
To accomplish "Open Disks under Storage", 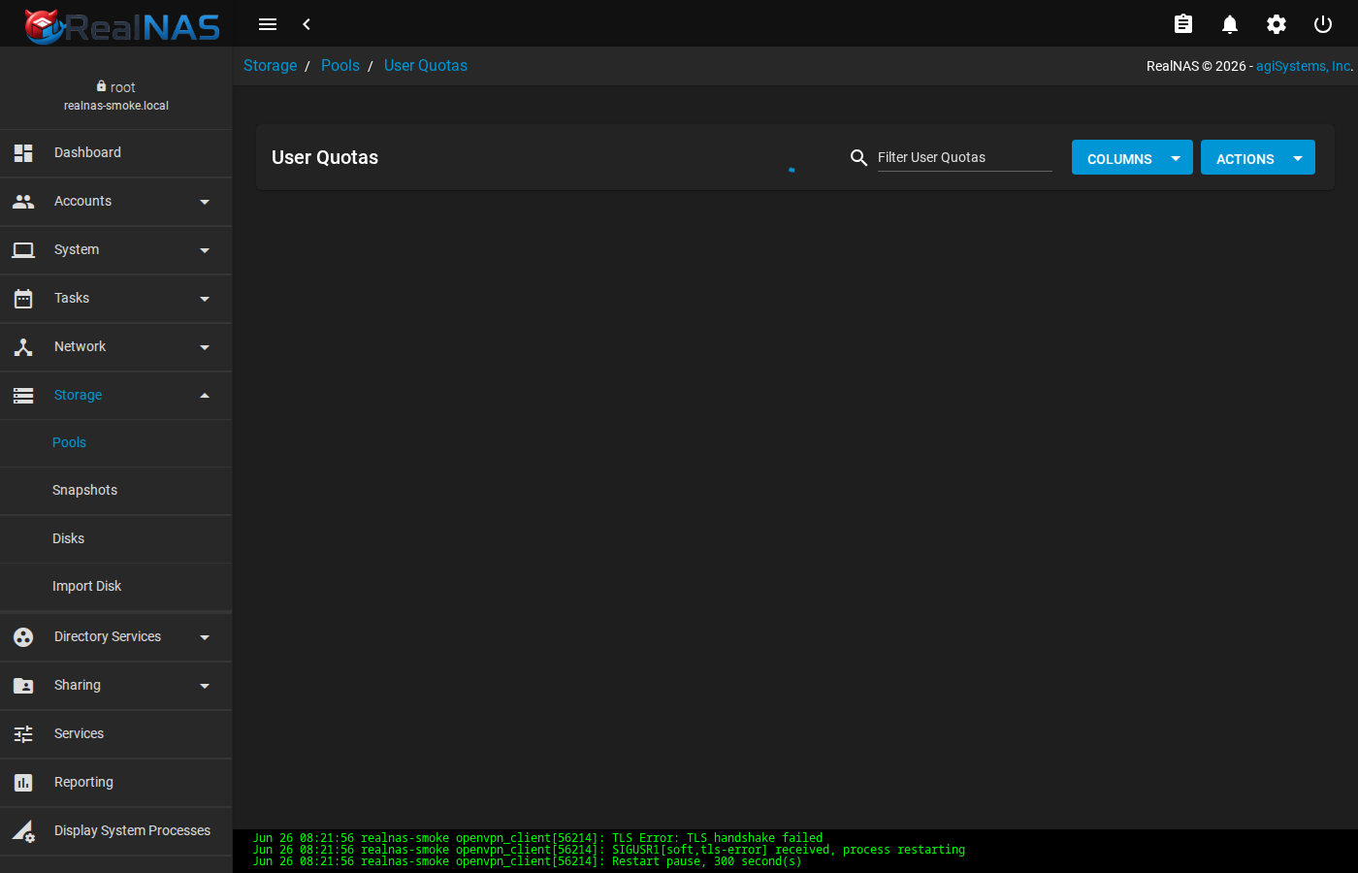I will [116, 538].
